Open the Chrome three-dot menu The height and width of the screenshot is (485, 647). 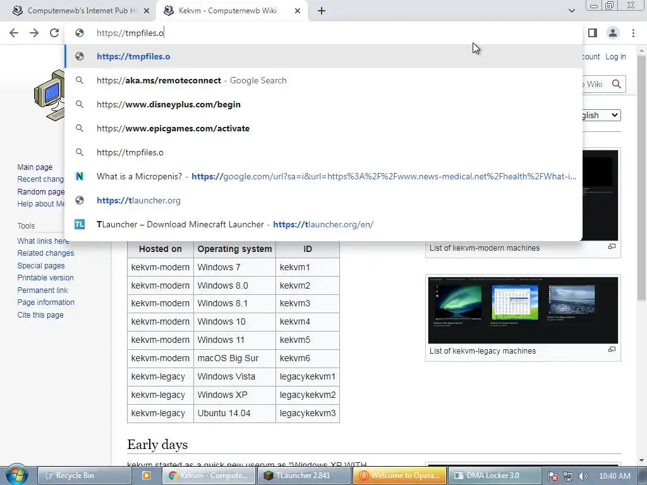pos(633,33)
